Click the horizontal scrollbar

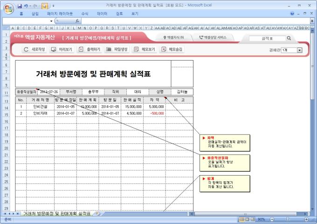click(246, 214)
